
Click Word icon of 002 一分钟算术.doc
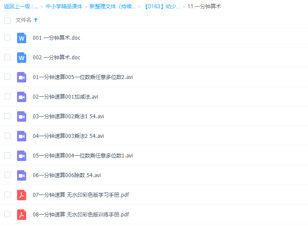[x=21, y=58]
